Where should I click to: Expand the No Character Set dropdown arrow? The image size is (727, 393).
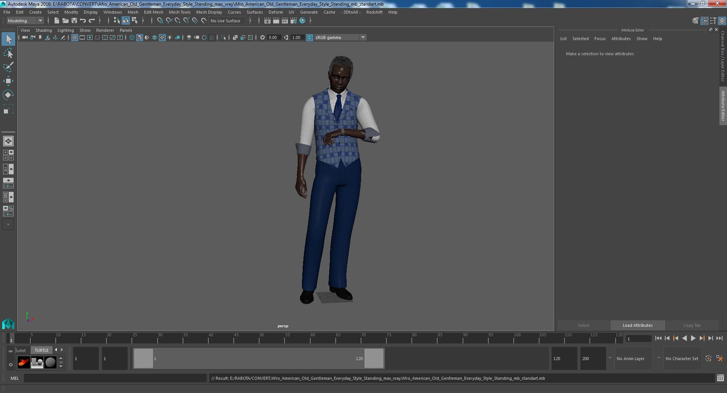pos(659,358)
